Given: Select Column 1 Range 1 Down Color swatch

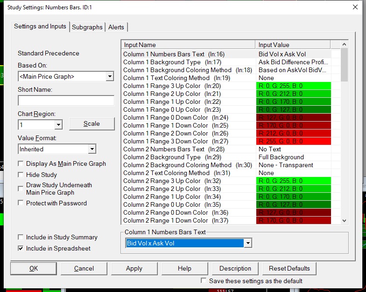Looking at the screenshot, I should [x=293, y=126].
